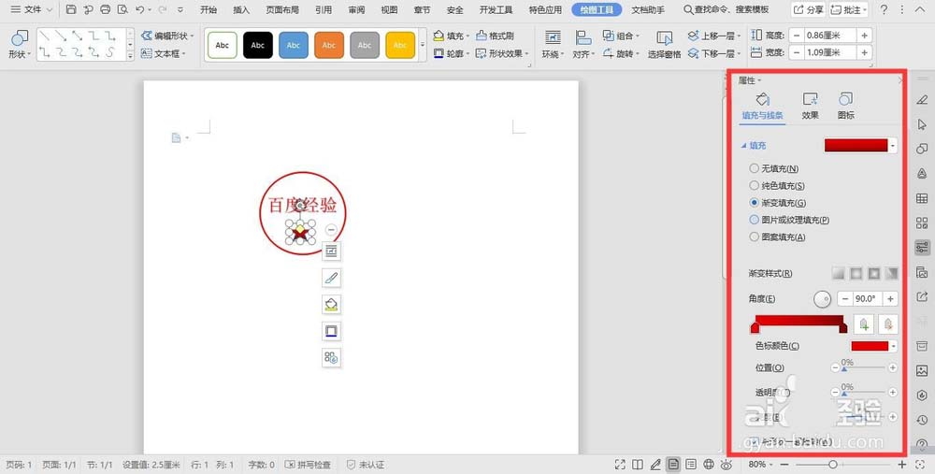The image size is (935, 474).
Task: Open the 填充 ribbon dropdown
Action: pos(452,36)
